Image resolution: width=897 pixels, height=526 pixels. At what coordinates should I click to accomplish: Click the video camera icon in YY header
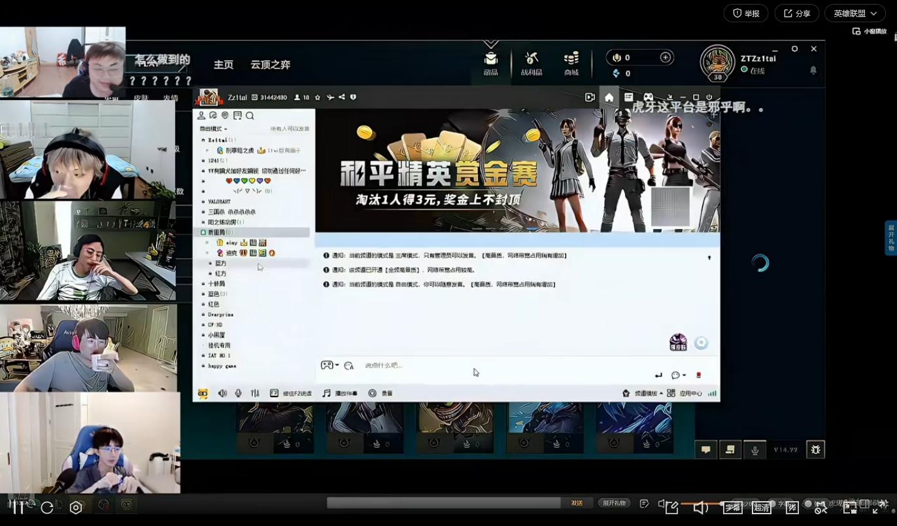pos(590,97)
